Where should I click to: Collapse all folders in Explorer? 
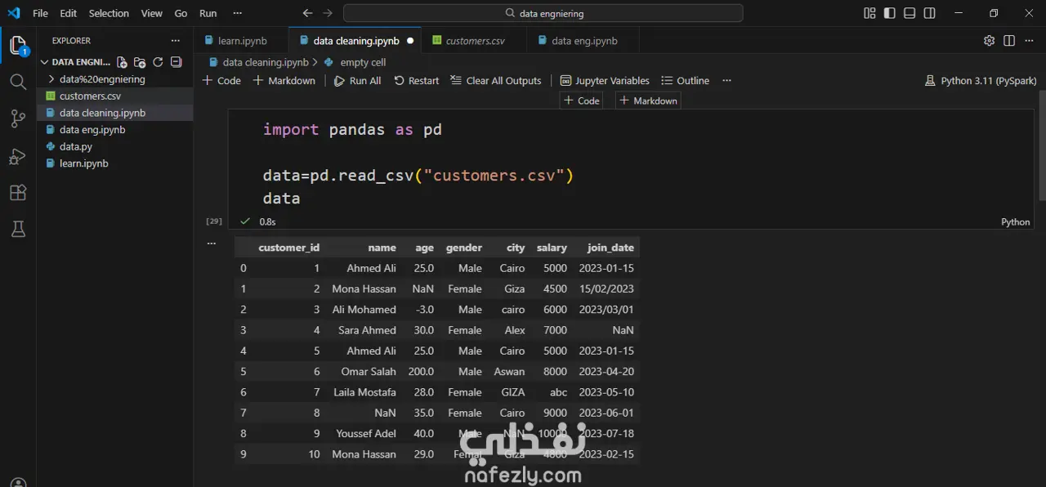point(177,62)
